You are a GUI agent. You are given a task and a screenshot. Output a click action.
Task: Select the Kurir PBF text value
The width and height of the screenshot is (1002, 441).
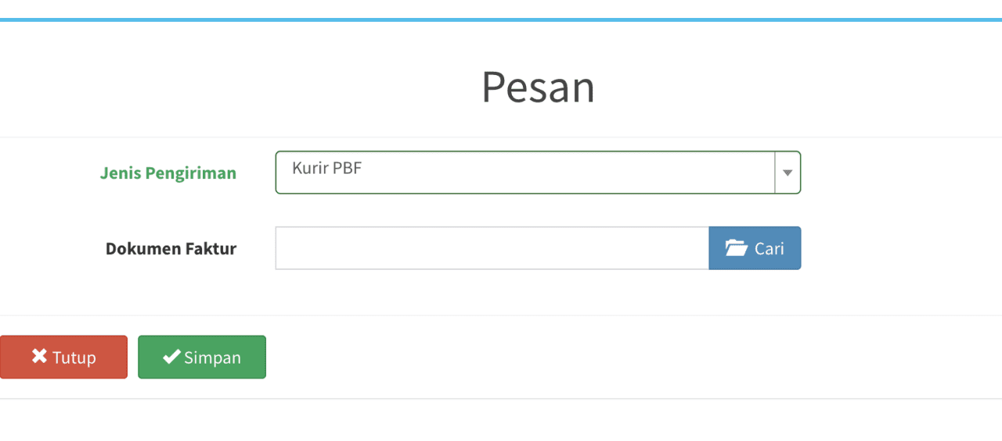(326, 167)
